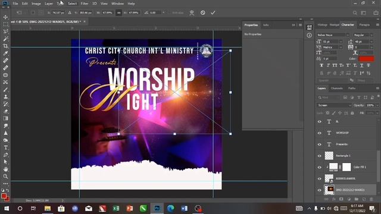Image resolution: width=381 pixels, height=214 pixels.
Task: Select the Rectangular Marquee tool
Action: point(5,24)
